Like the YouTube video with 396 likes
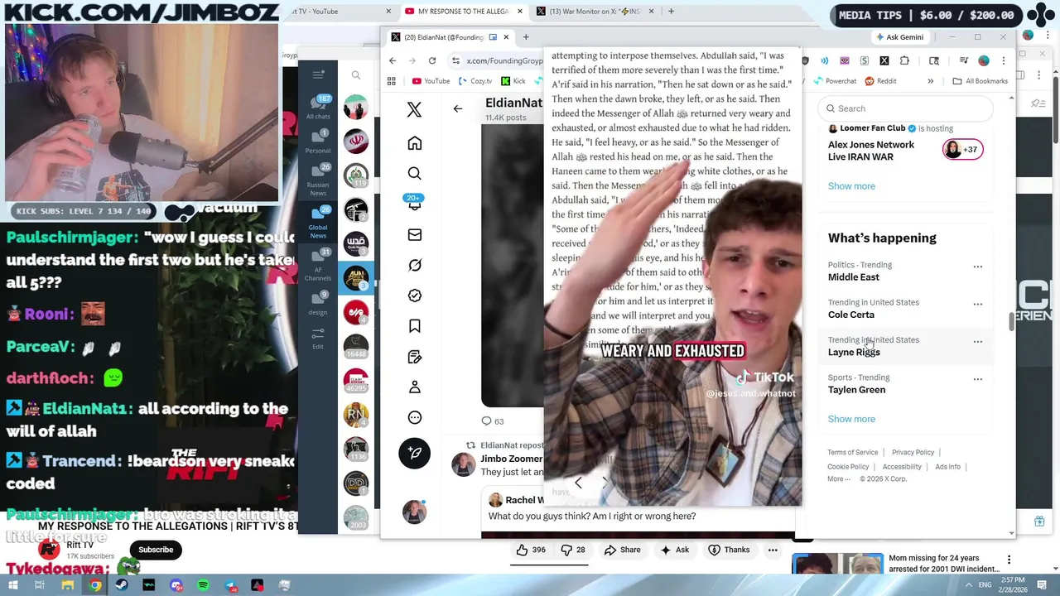This screenshot has width=1060, height=596. 531,550
